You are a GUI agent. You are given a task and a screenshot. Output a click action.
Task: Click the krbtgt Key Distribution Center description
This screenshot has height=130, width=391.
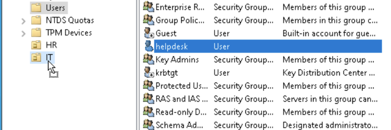pyautogui.click(x=329, y=73)
